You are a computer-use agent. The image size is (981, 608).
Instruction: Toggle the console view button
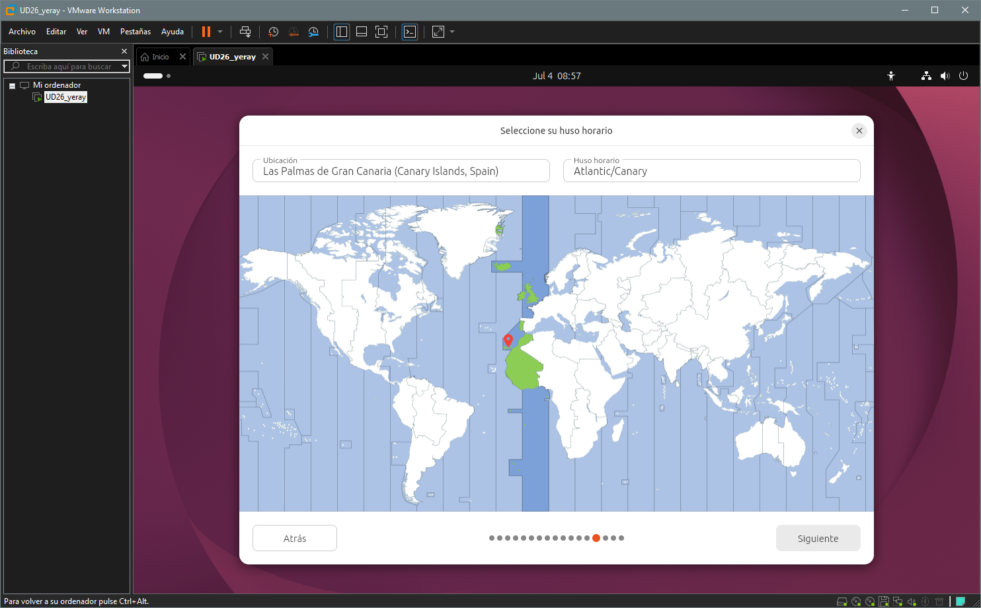410,32
